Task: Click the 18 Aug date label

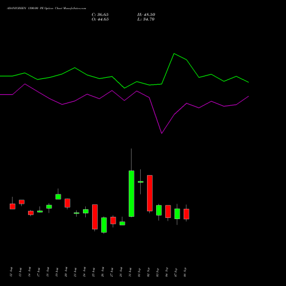Action: [x=47, y=272]
